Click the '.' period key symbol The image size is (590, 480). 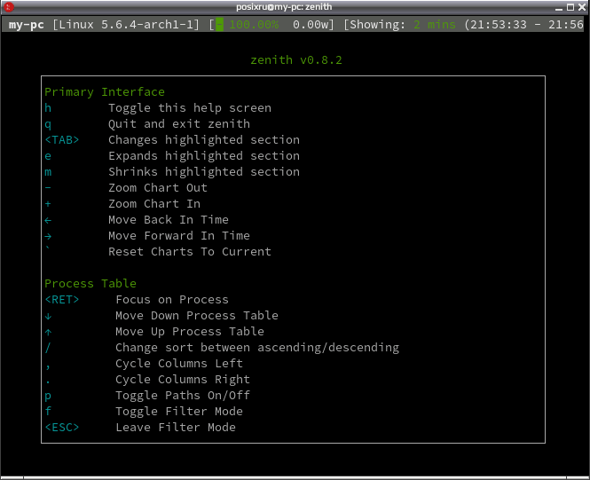pos(48,382)
